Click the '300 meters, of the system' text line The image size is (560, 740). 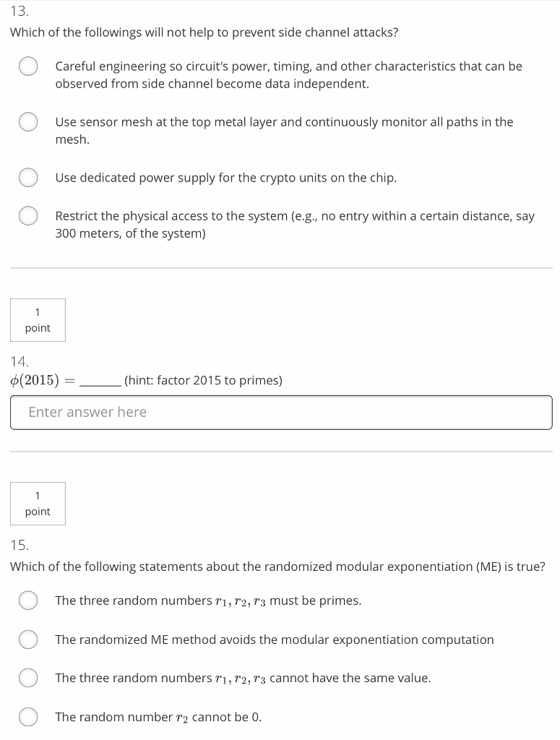pyautogui.click(x=130, y=233)
